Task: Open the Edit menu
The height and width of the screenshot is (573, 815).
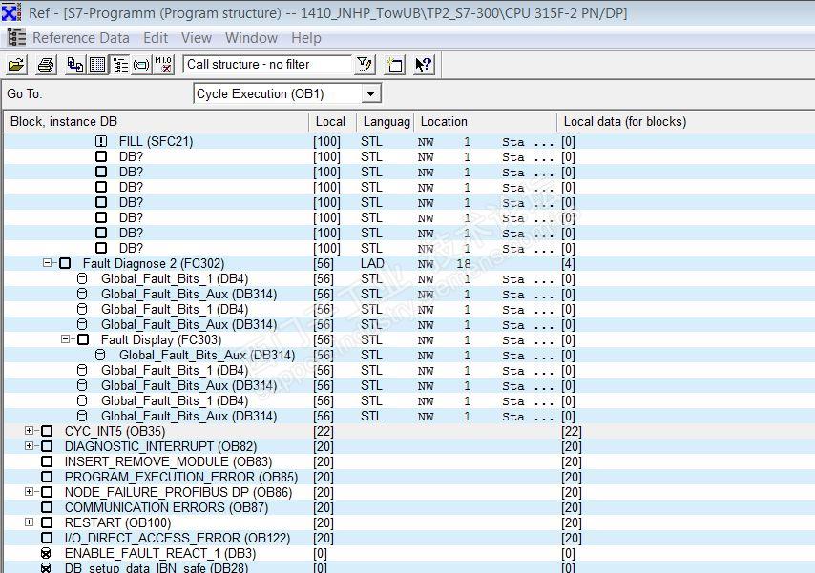Action: [156, 38]
